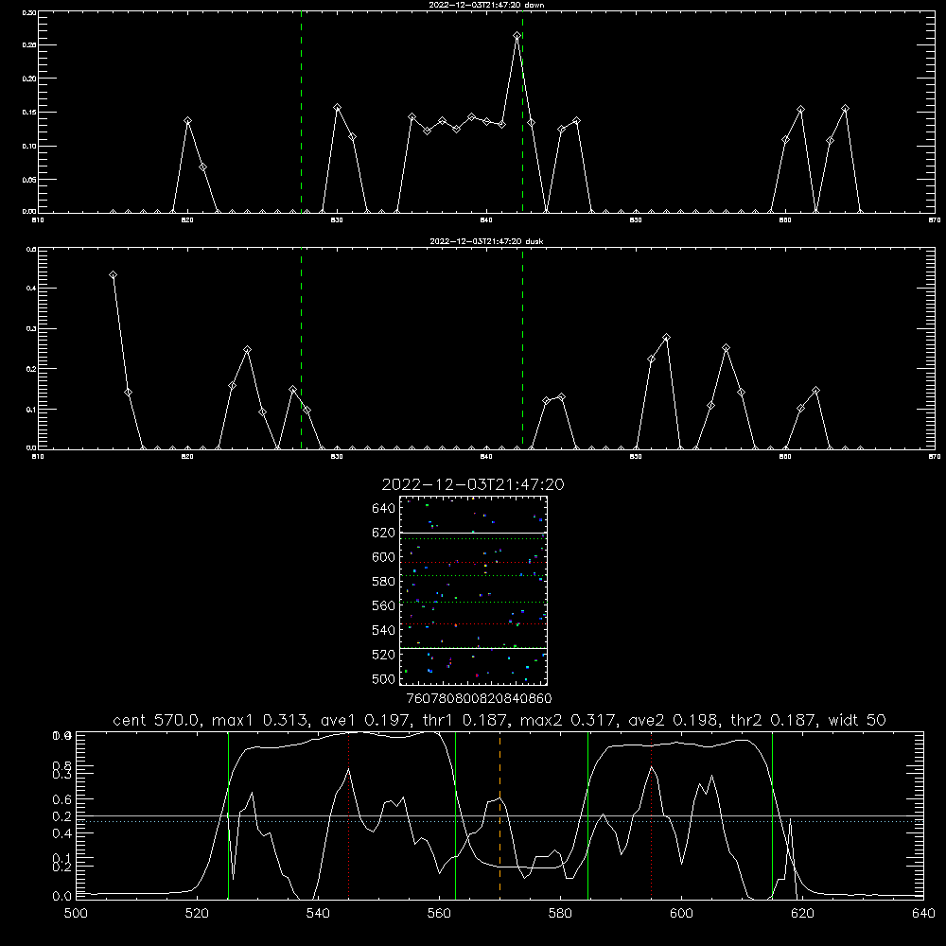Viewport: 946px width, 946px height.
Task: Click the right red dotted line in bottom plot
Action: (652, 815)
